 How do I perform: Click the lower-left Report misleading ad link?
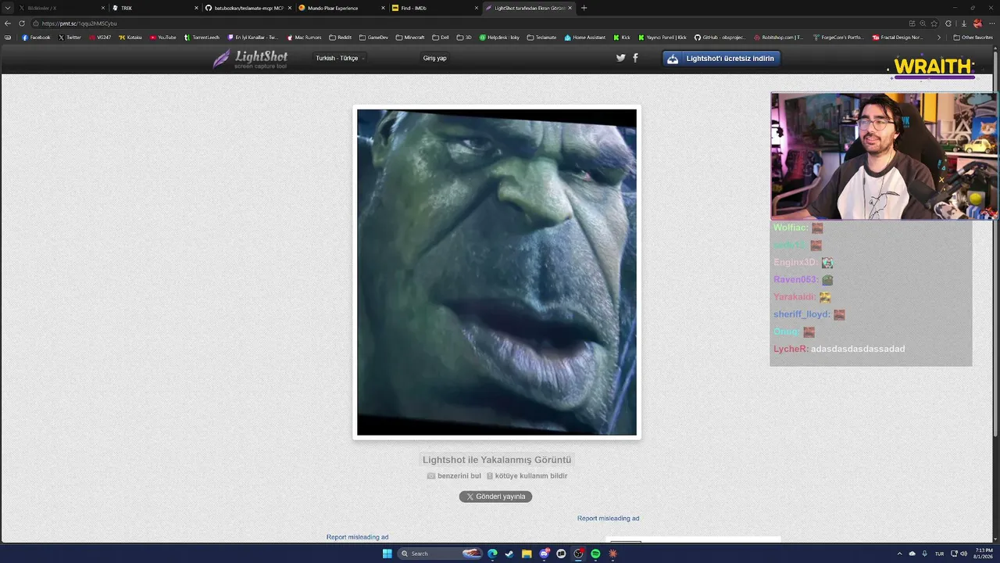(357, 537)
